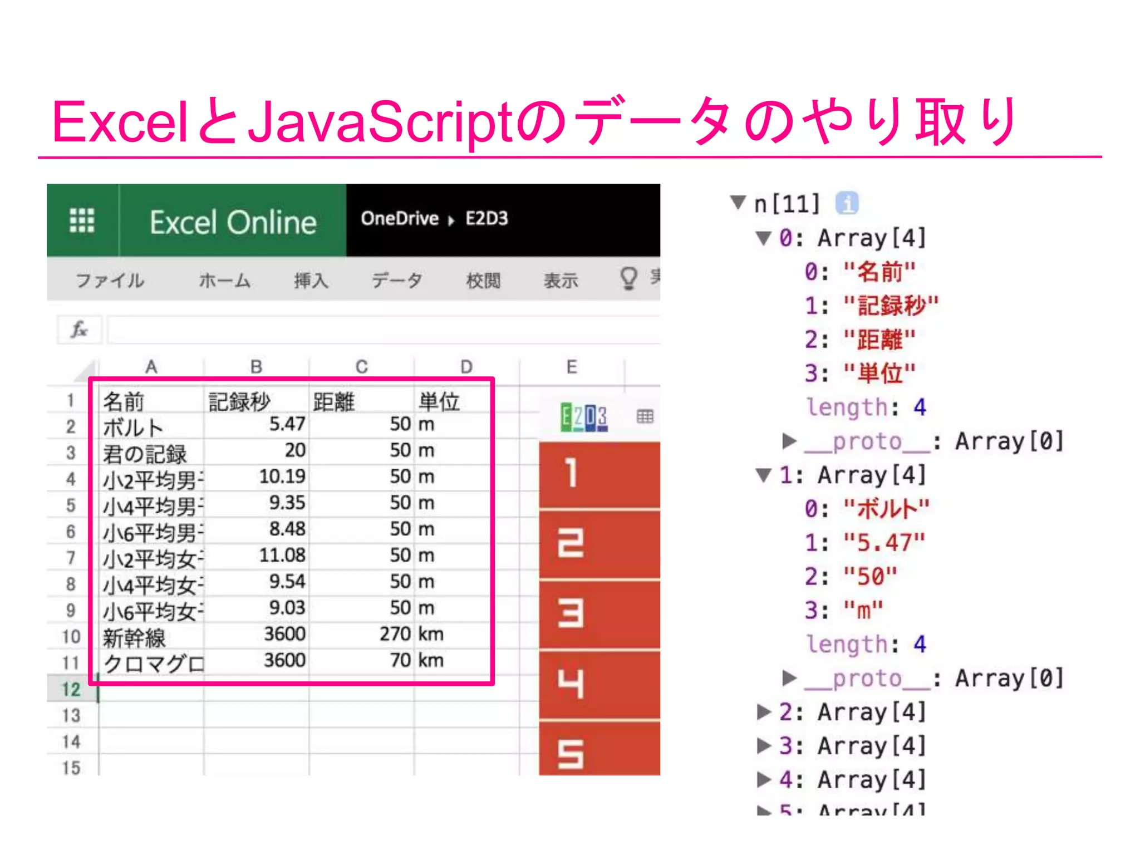Click the Excel Online title
This screenshot has height=855, width=1140.
pyautogui.click(x=233, y=222)
